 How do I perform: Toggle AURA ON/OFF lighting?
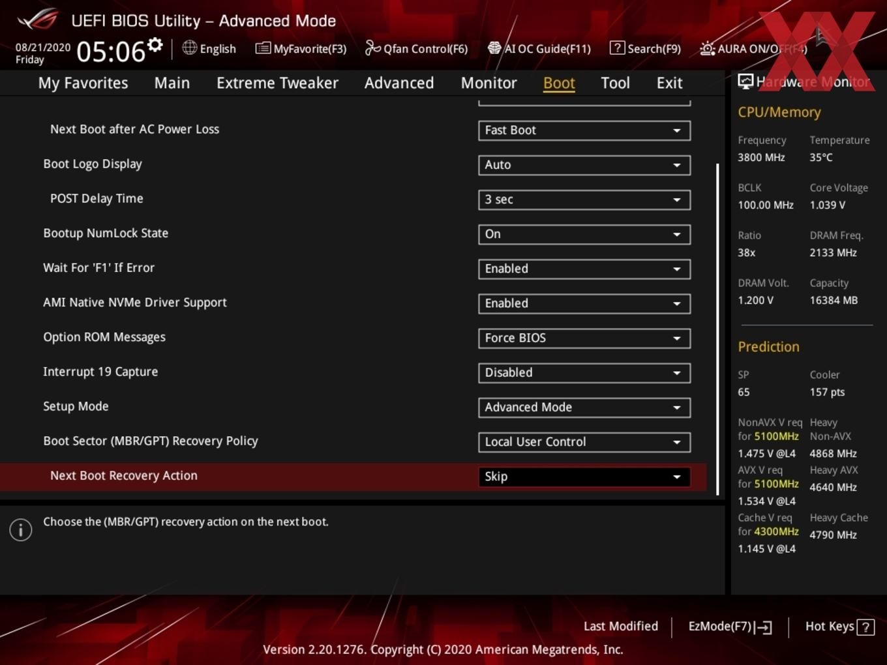(x=753, y=48)
